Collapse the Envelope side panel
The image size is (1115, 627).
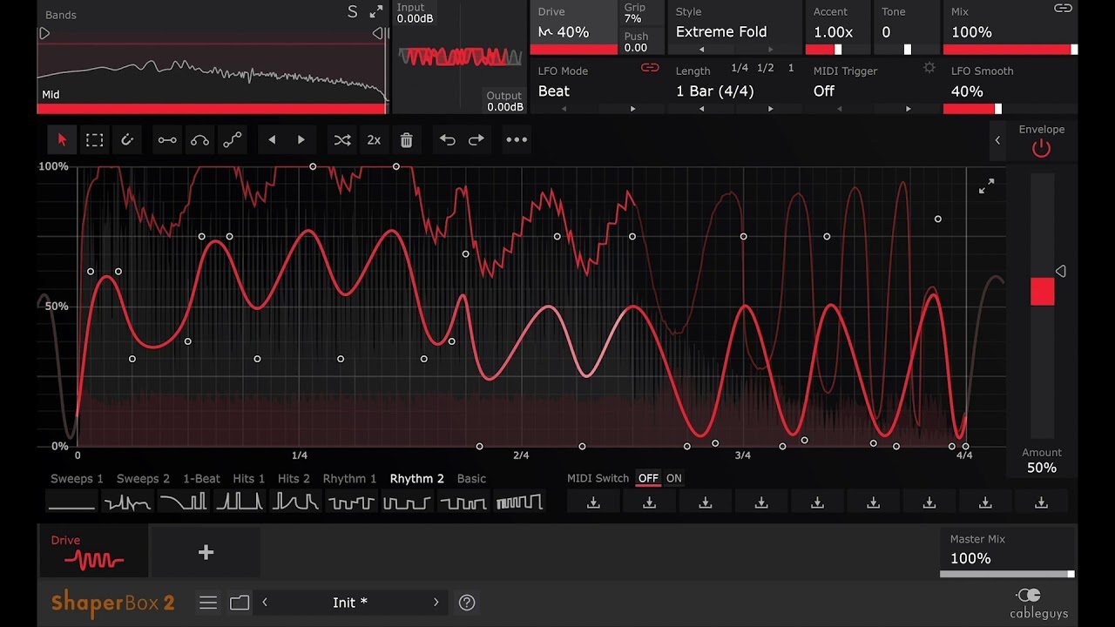[x=997, y=140]
